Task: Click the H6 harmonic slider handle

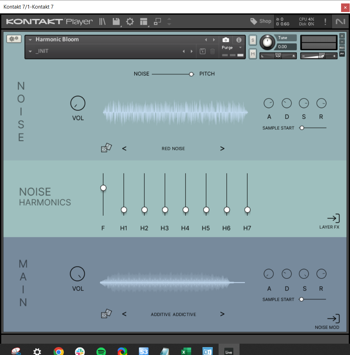Action: pyautogui.click(x=227, y=210)
